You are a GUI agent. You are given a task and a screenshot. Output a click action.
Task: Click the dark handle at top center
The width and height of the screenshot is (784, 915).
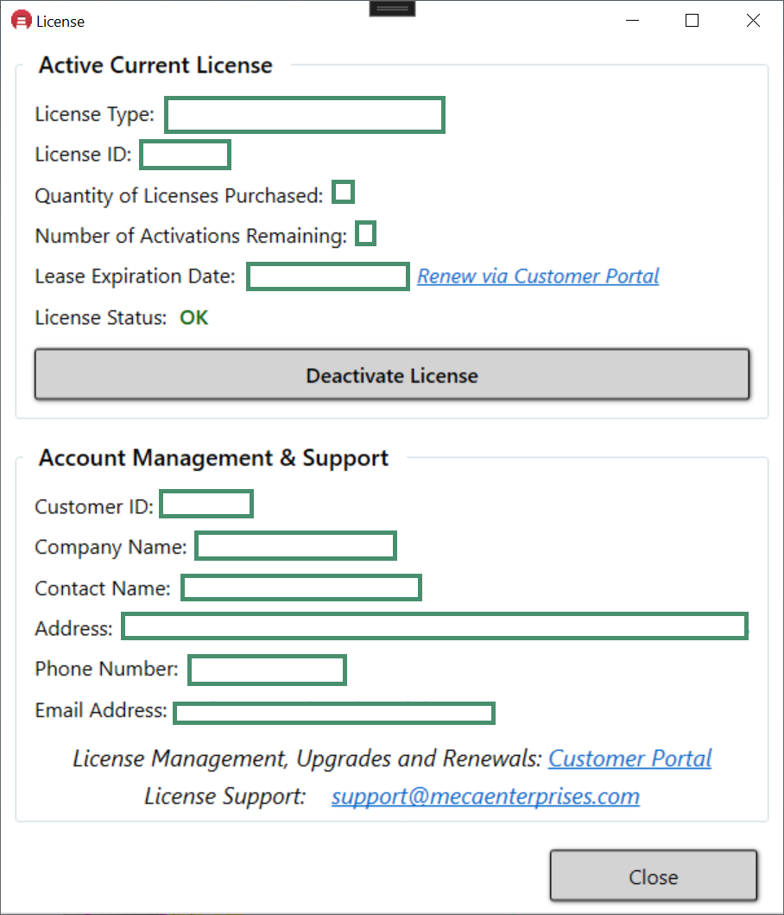tap(392, 8)
